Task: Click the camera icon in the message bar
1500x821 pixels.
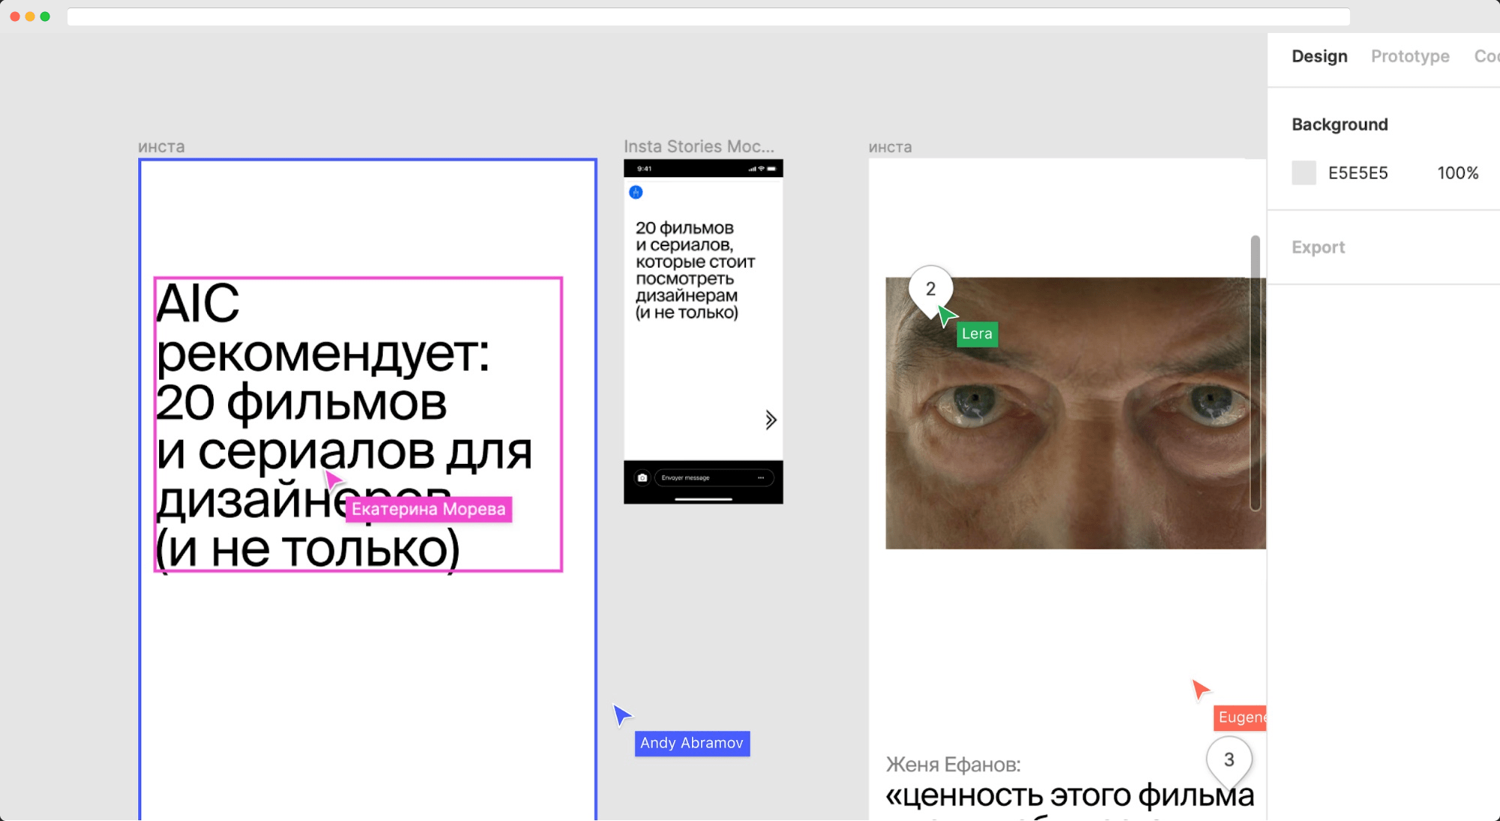Action: 644,477
